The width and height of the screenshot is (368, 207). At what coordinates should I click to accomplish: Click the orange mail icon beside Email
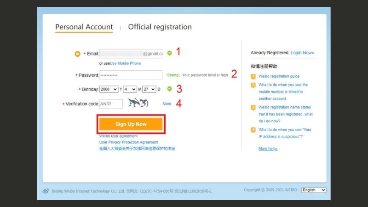tap(77, 54)
